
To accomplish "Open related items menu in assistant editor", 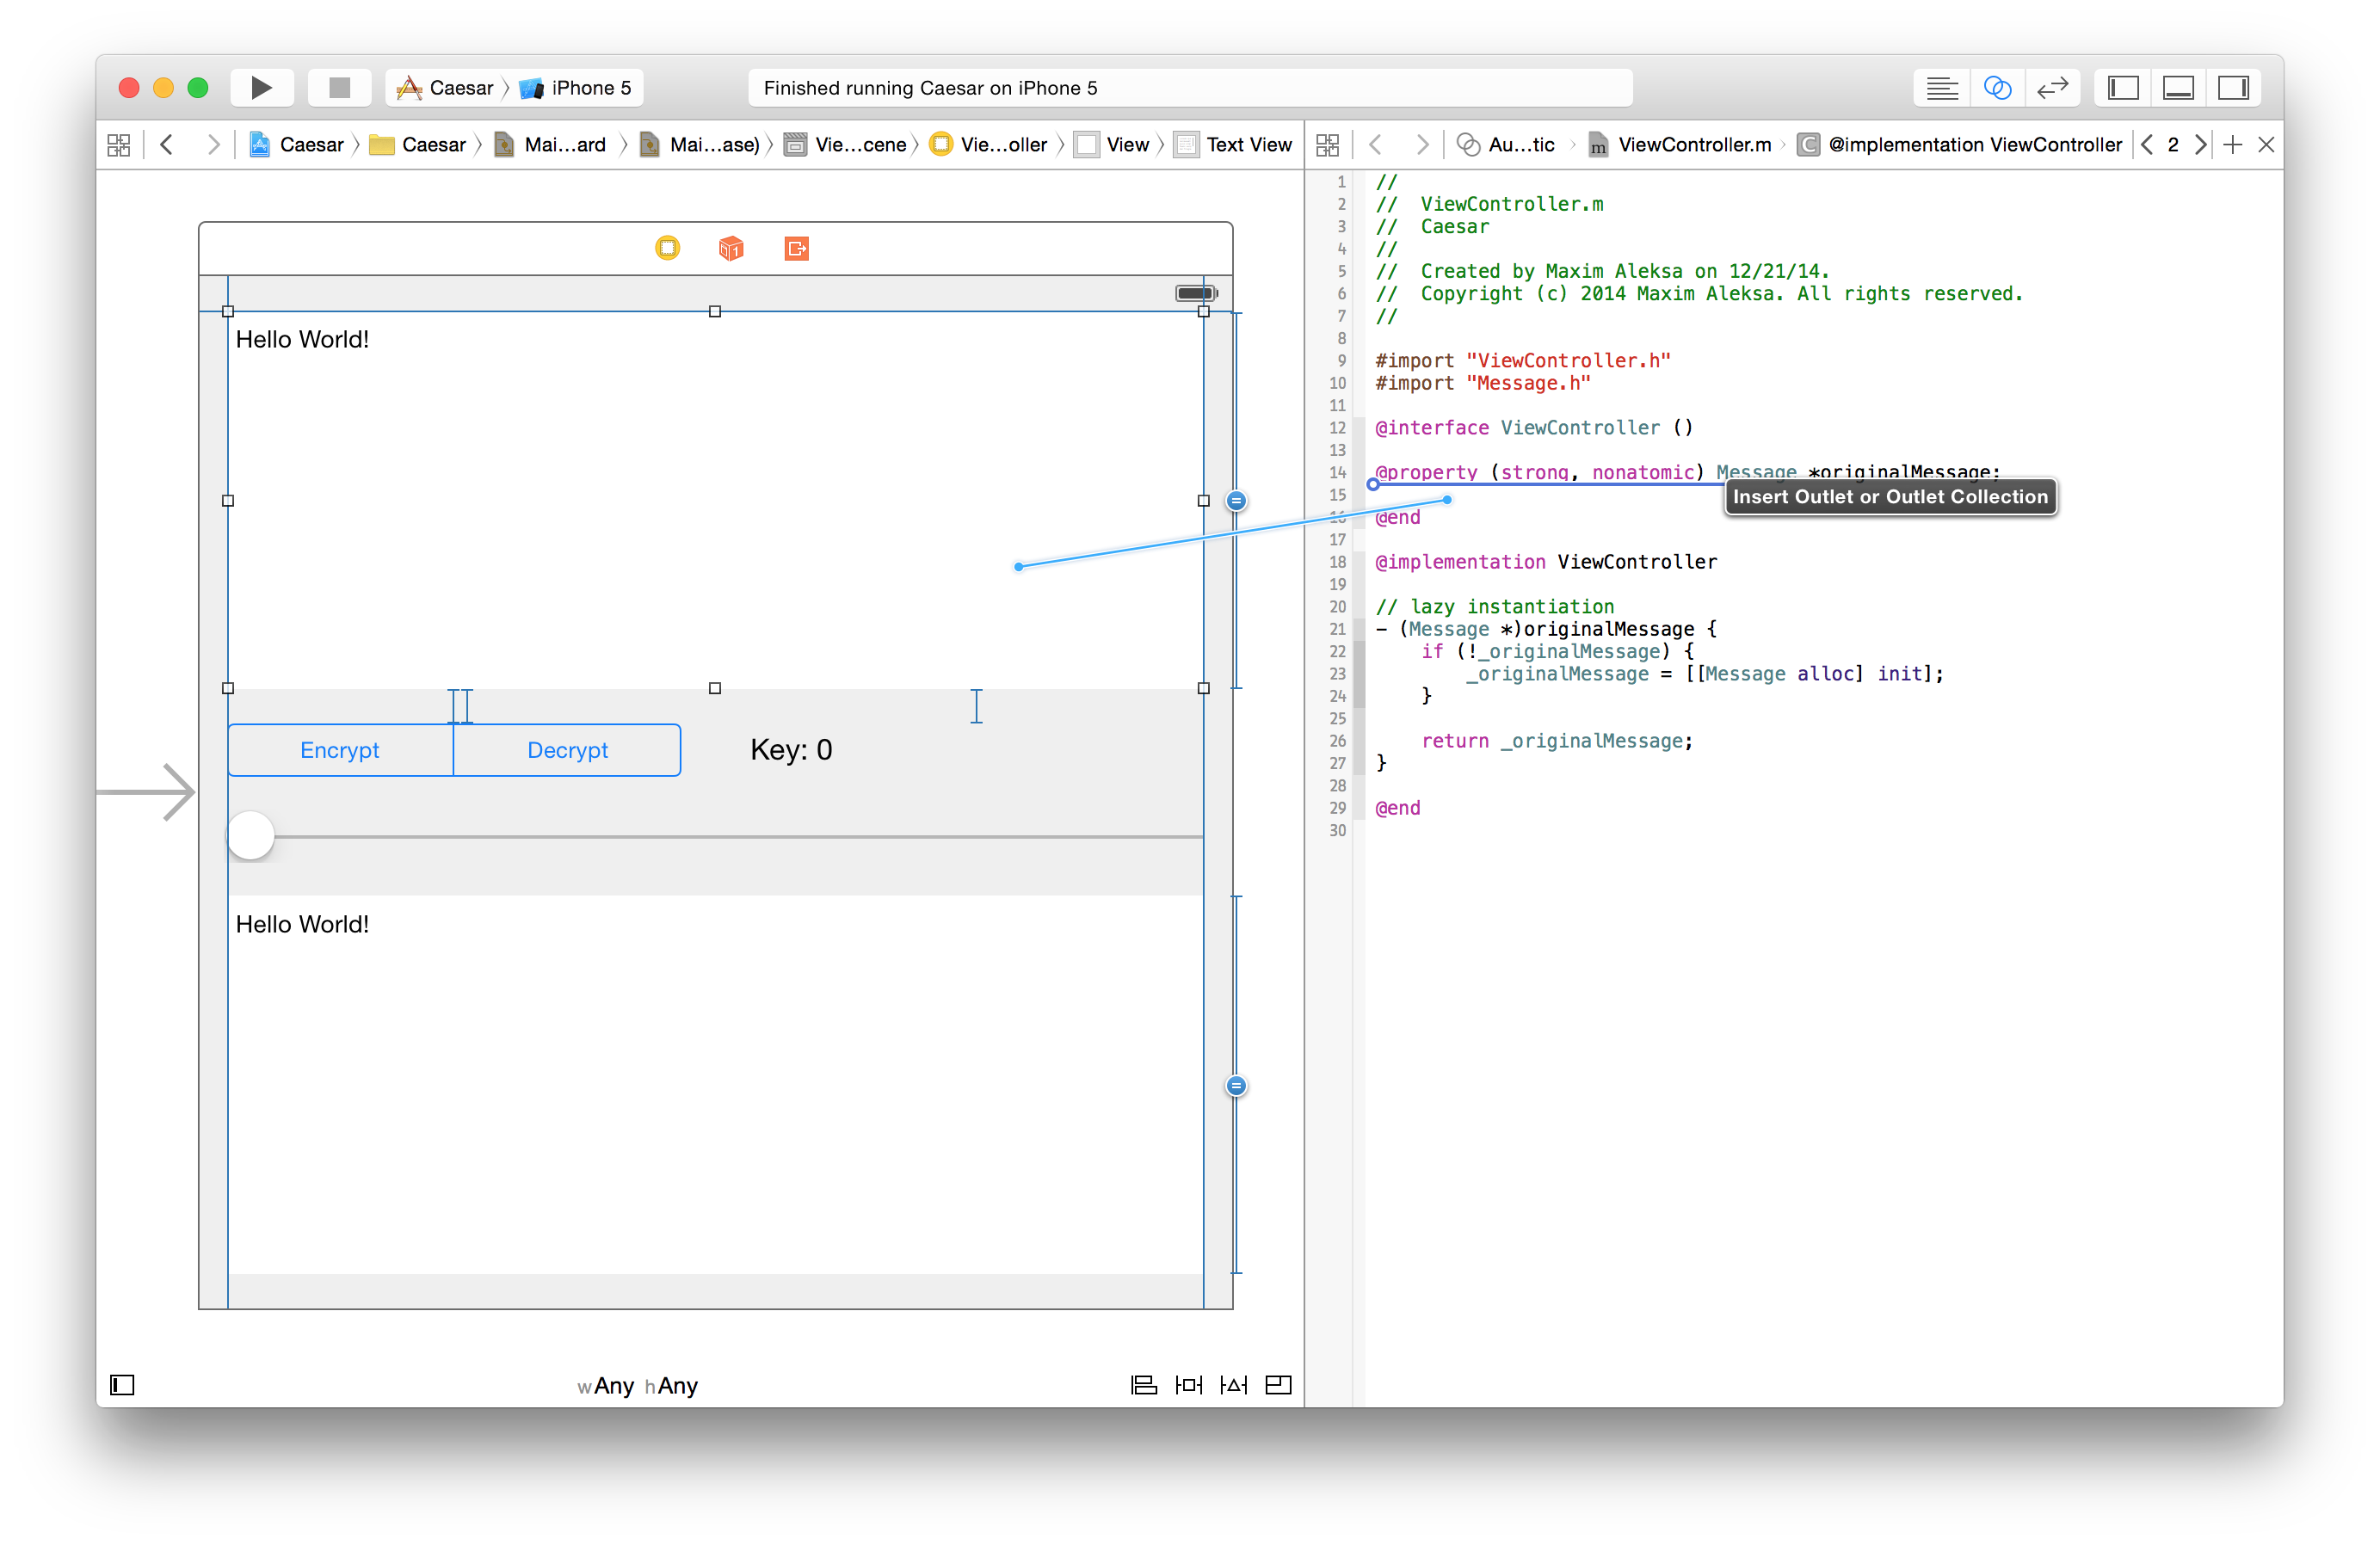I will click(1328, 145).
